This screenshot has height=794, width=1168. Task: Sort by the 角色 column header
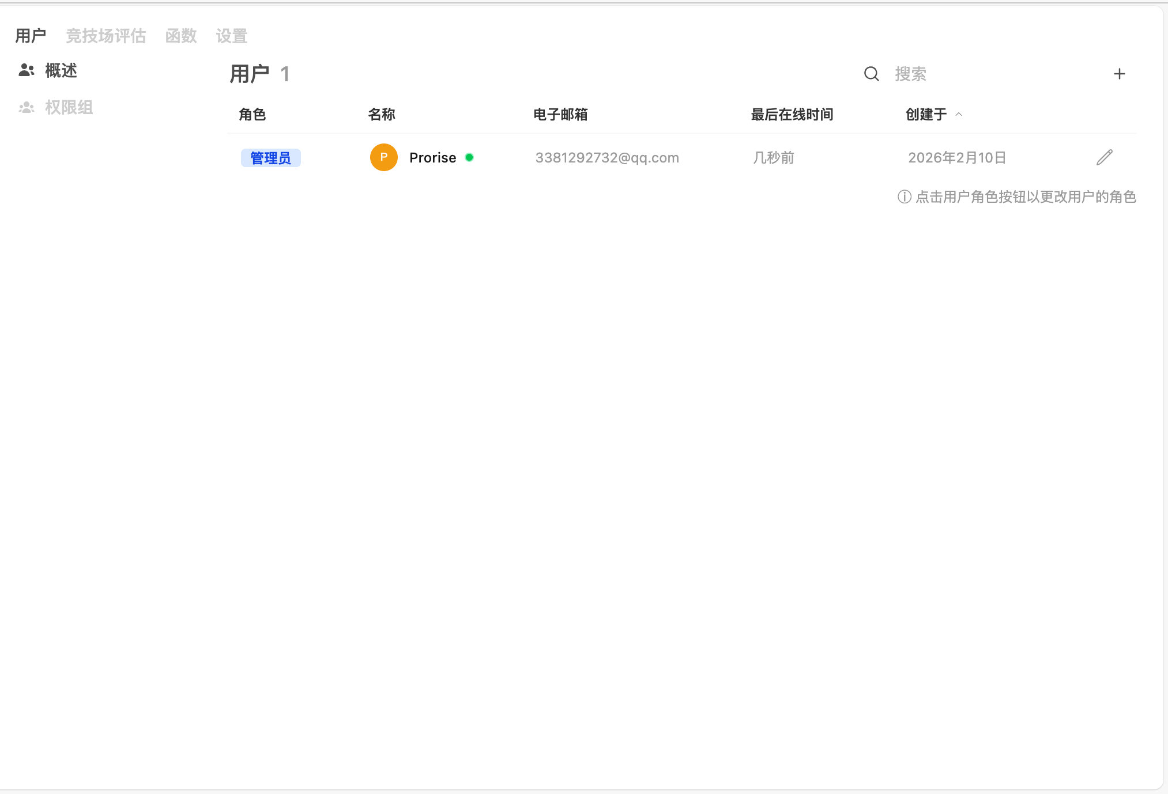pyautogui.click(x=252, y=114)
